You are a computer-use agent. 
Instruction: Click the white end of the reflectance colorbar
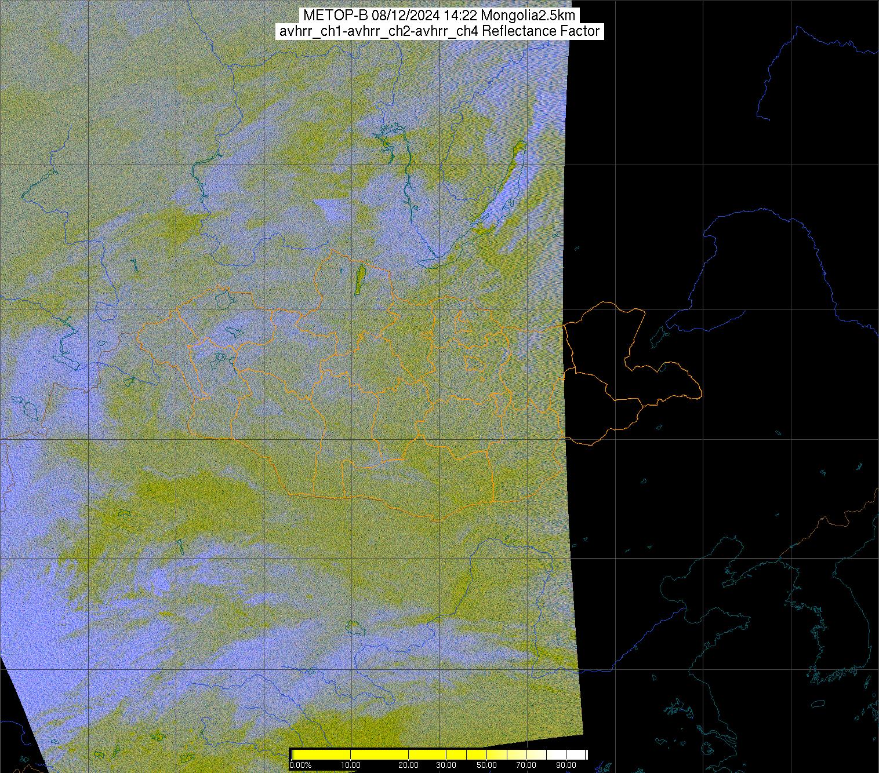click(x=577, y=754)
